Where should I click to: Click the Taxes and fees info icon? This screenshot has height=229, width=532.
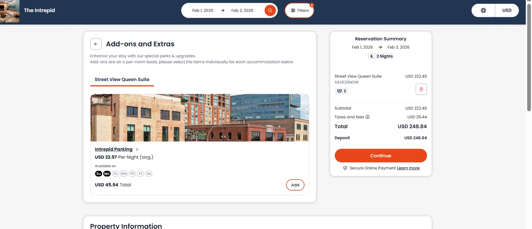click(x=367, y=117)
